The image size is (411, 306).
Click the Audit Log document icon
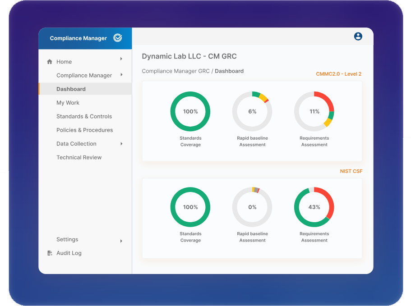(x=50, y=253)
